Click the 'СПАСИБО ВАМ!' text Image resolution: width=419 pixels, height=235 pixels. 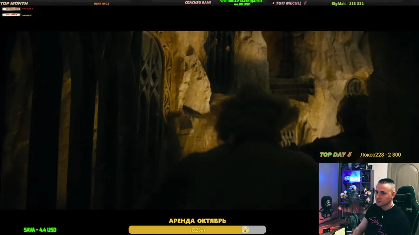coord(198,3)
